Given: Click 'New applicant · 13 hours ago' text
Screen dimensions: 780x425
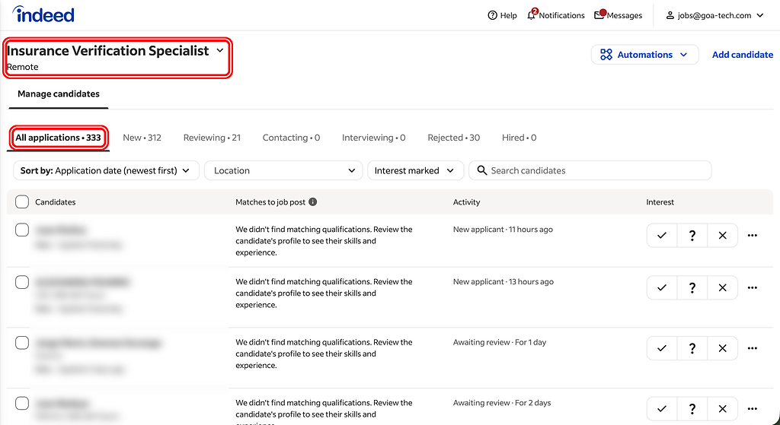Looking at the screenshot, I should pyautogui.click(x=503, y=281).
